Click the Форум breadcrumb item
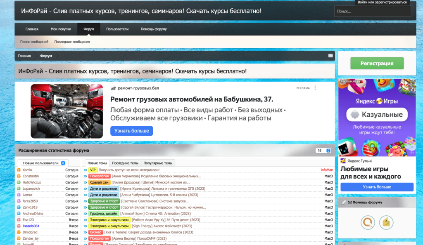The image size is (423, 245). (x=46, y=56)
